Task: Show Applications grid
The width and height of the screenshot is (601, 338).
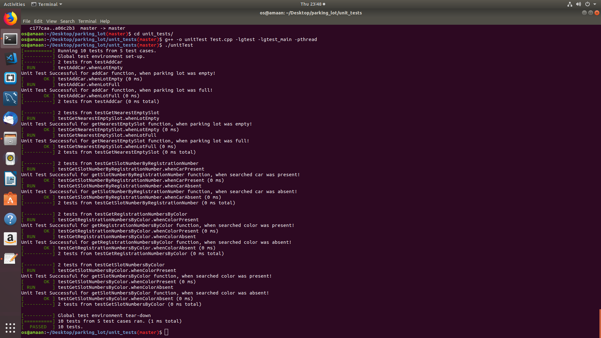Action: coord(10,328)
